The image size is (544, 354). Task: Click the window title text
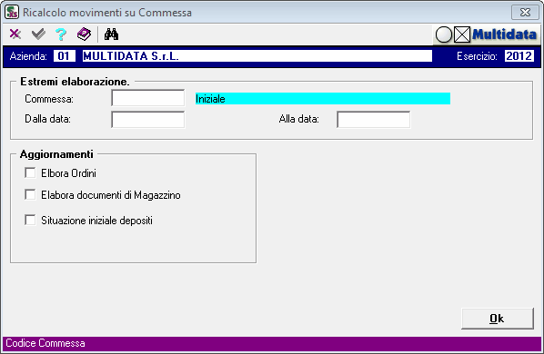tap(107, 13)
